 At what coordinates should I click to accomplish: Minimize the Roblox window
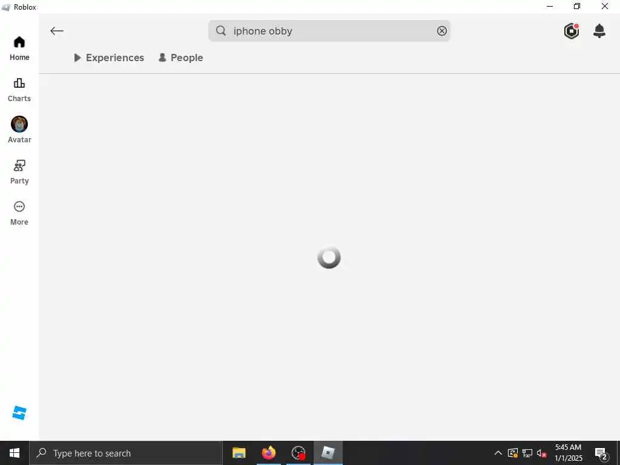[550, 6]
